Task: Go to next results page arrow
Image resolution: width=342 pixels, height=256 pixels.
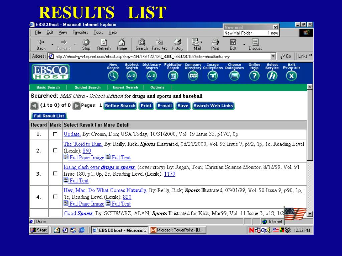Action: click(76, 106)
